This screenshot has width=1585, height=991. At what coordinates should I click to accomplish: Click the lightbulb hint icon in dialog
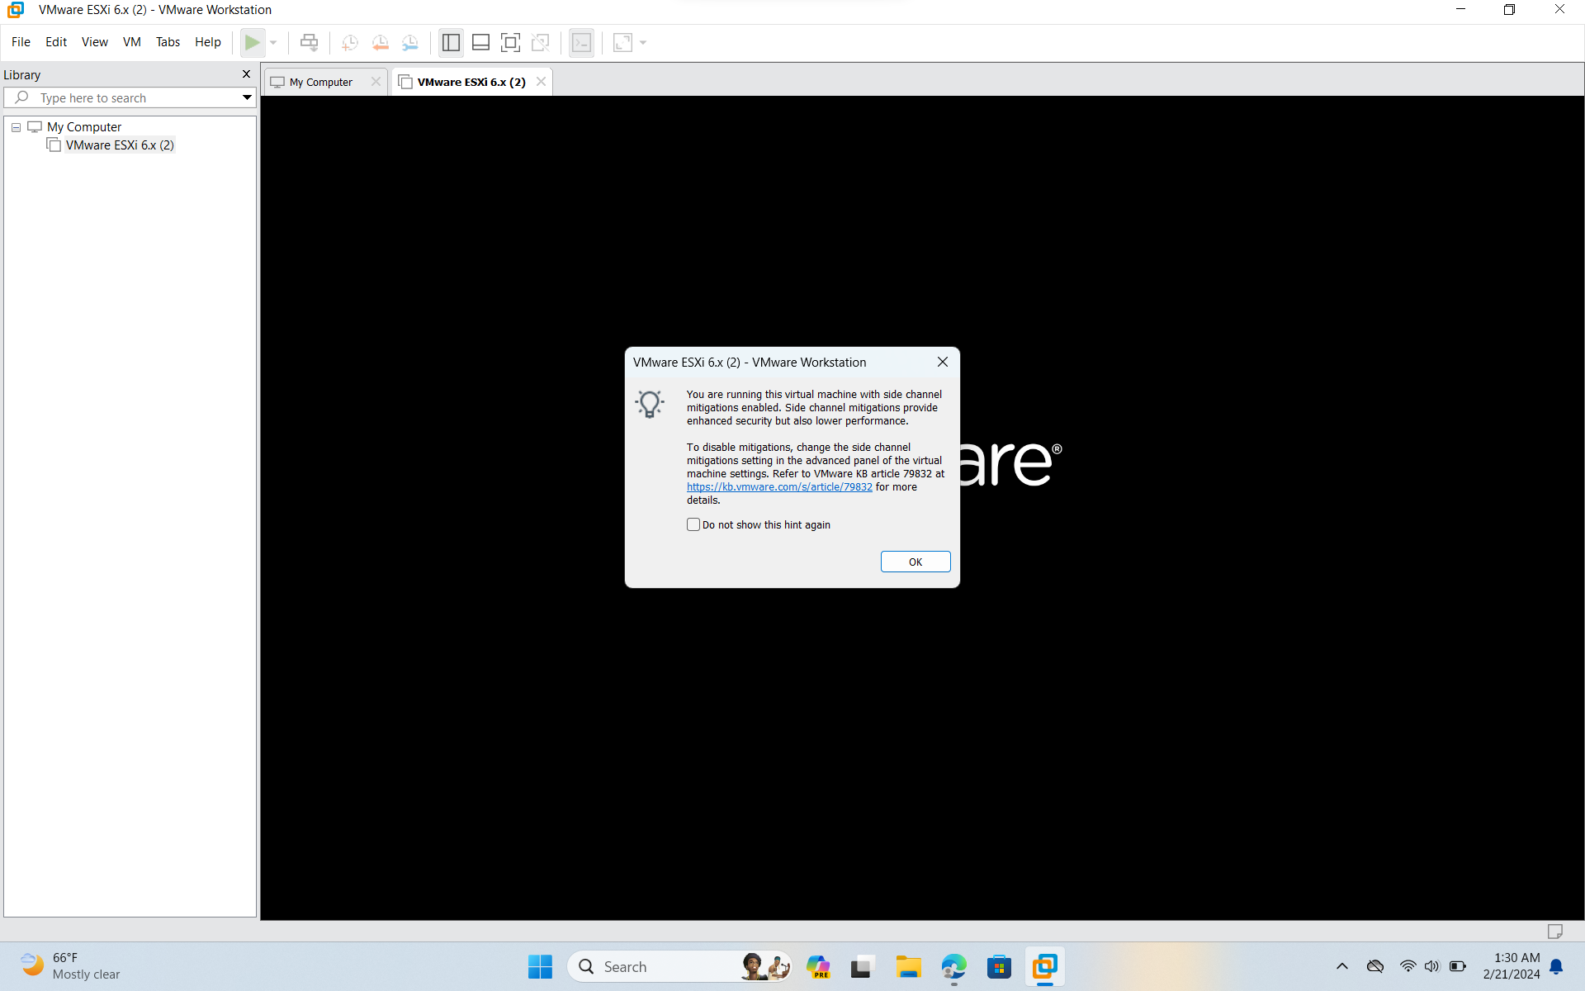[x=650, y=404]
